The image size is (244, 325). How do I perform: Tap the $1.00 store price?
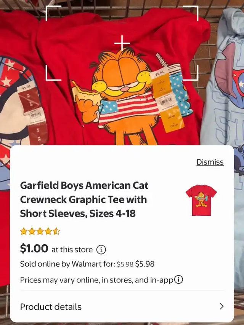click(x=34, y=249)
